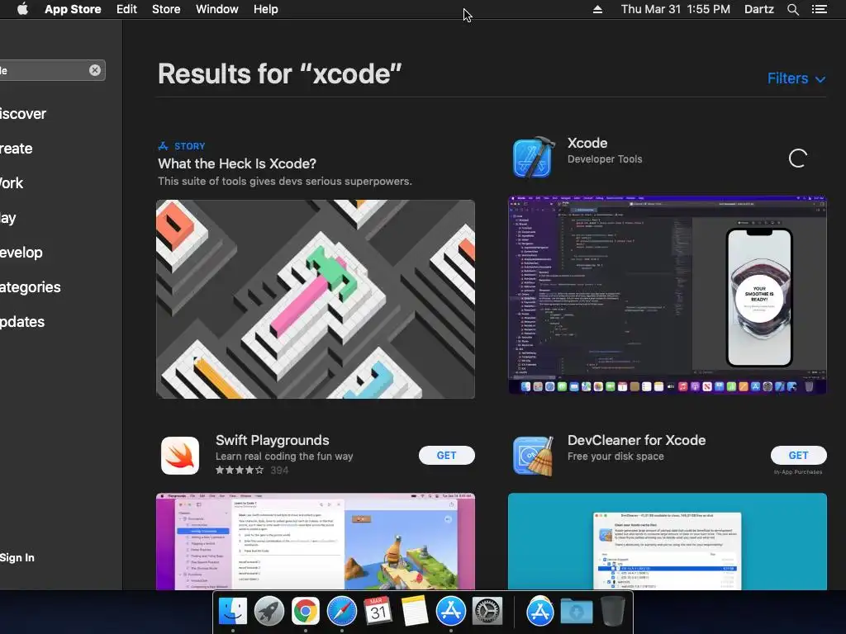Click the 'Results for "xcode"' heading
Image resolution: width=846 pixels, height=634 pixels.
coord(280,73)
